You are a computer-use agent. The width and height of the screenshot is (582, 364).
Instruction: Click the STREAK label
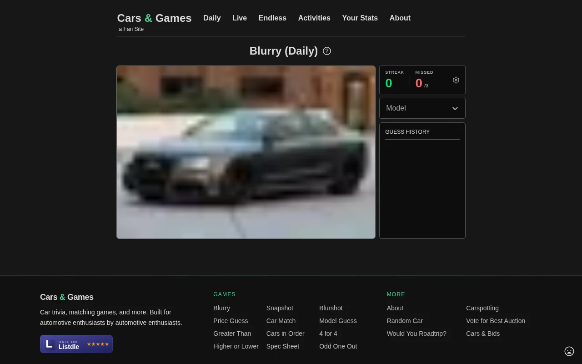[x=395, y=72]
